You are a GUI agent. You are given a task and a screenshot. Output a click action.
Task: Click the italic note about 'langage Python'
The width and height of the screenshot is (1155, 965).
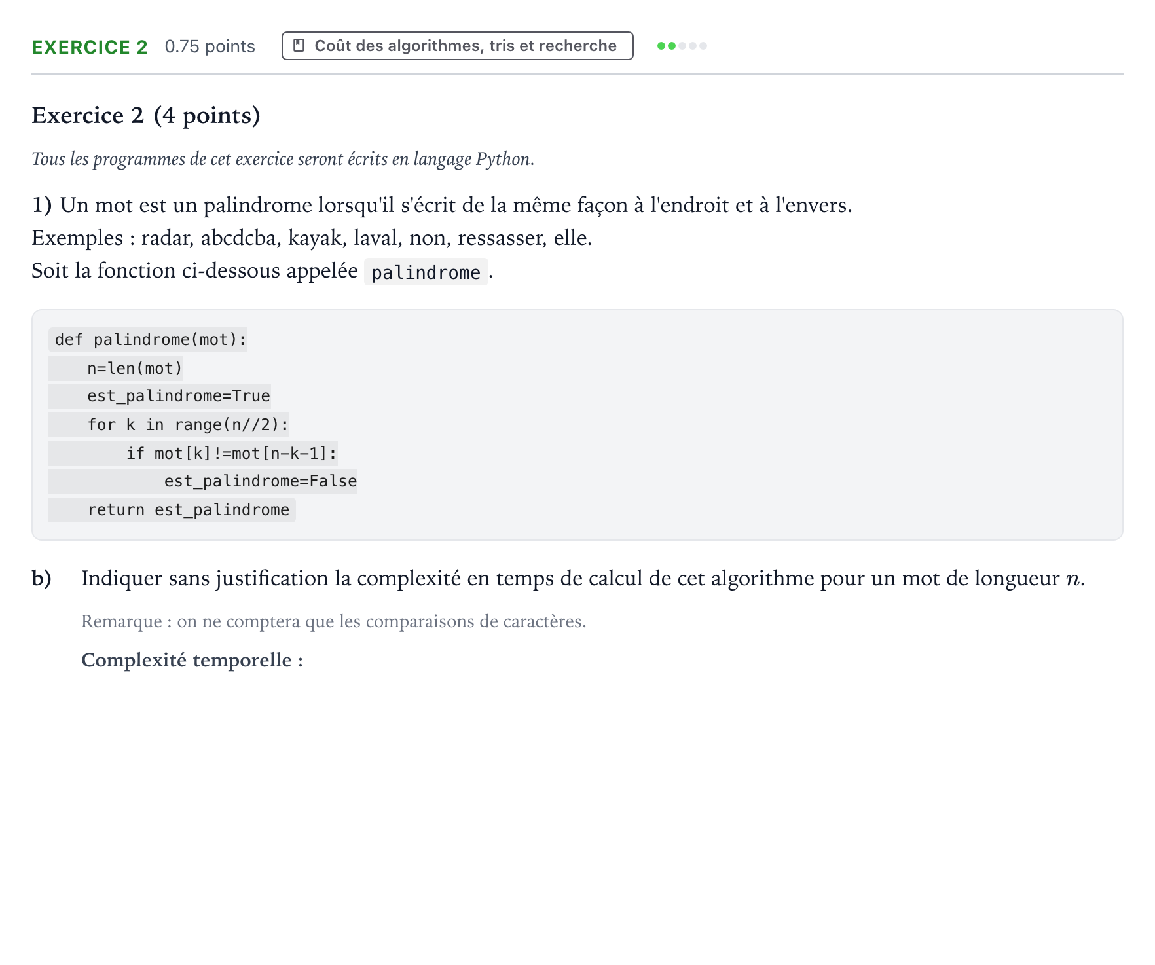tap(283, 159)
